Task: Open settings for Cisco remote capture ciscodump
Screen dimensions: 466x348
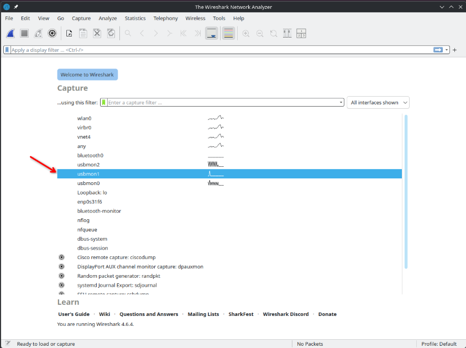Action: pyautogui.click(x=61, y=257)
